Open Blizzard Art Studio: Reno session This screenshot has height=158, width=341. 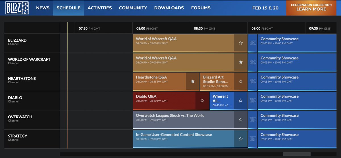click(x=217, y=81)
